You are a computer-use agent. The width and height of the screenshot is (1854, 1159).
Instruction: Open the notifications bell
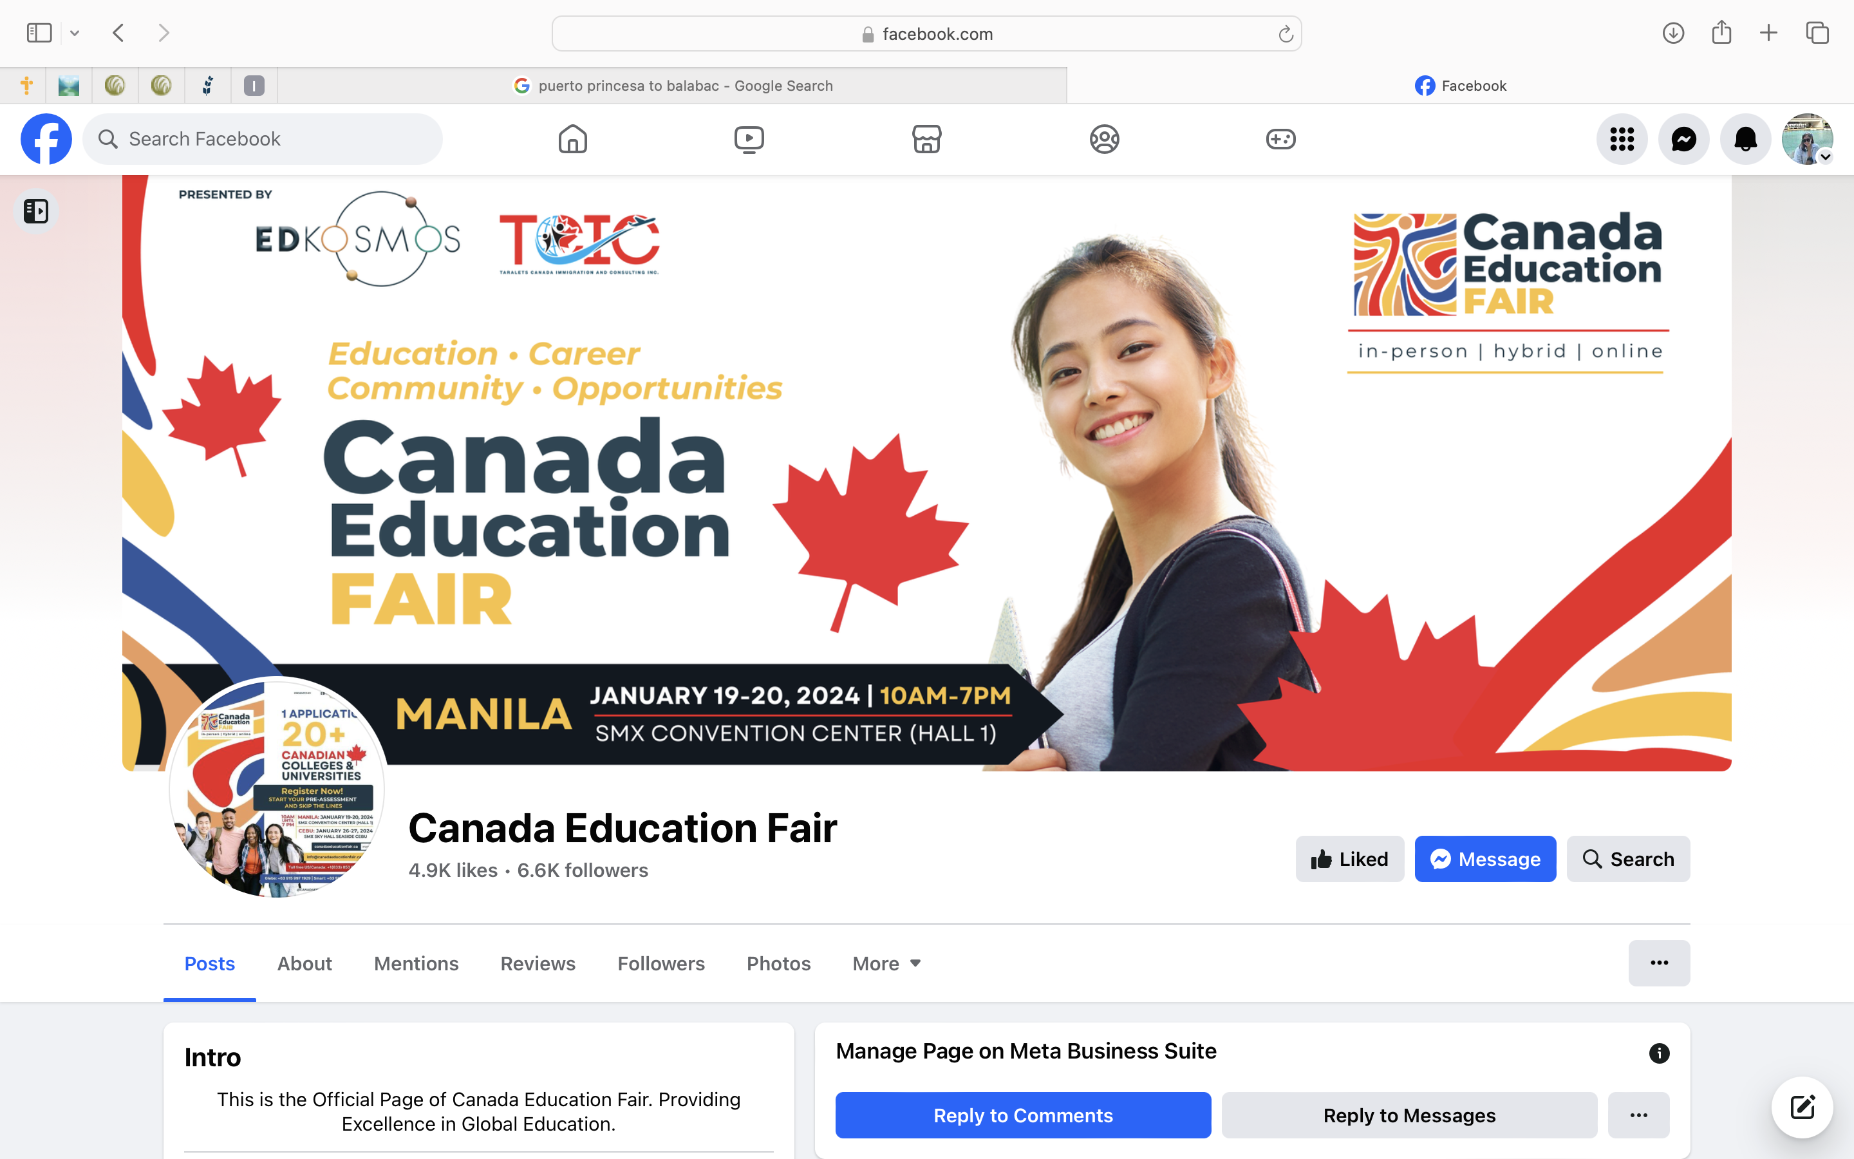coord(1745,140)
